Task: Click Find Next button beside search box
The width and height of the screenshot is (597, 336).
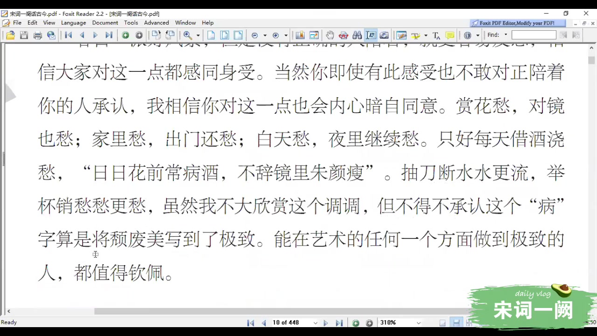Action: [x=576, y=35]
